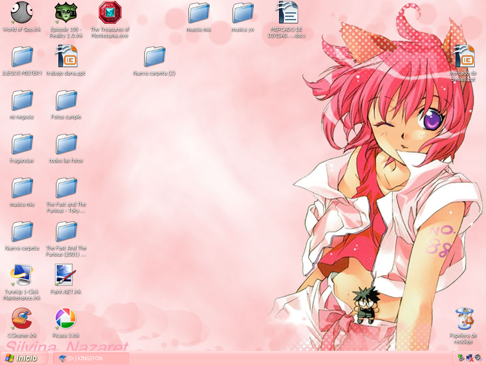The width and height of the screenshot is (486, 365).
Task: Click the disconnected network tray icon
Action: coord(470,358)
